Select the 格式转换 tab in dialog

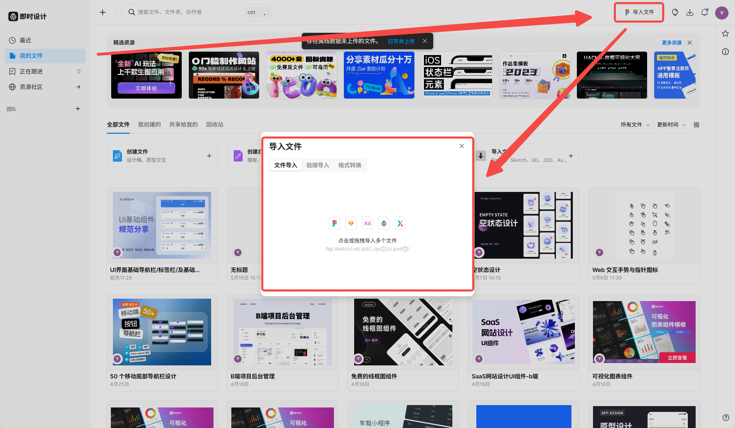click(x=350, y=165)
